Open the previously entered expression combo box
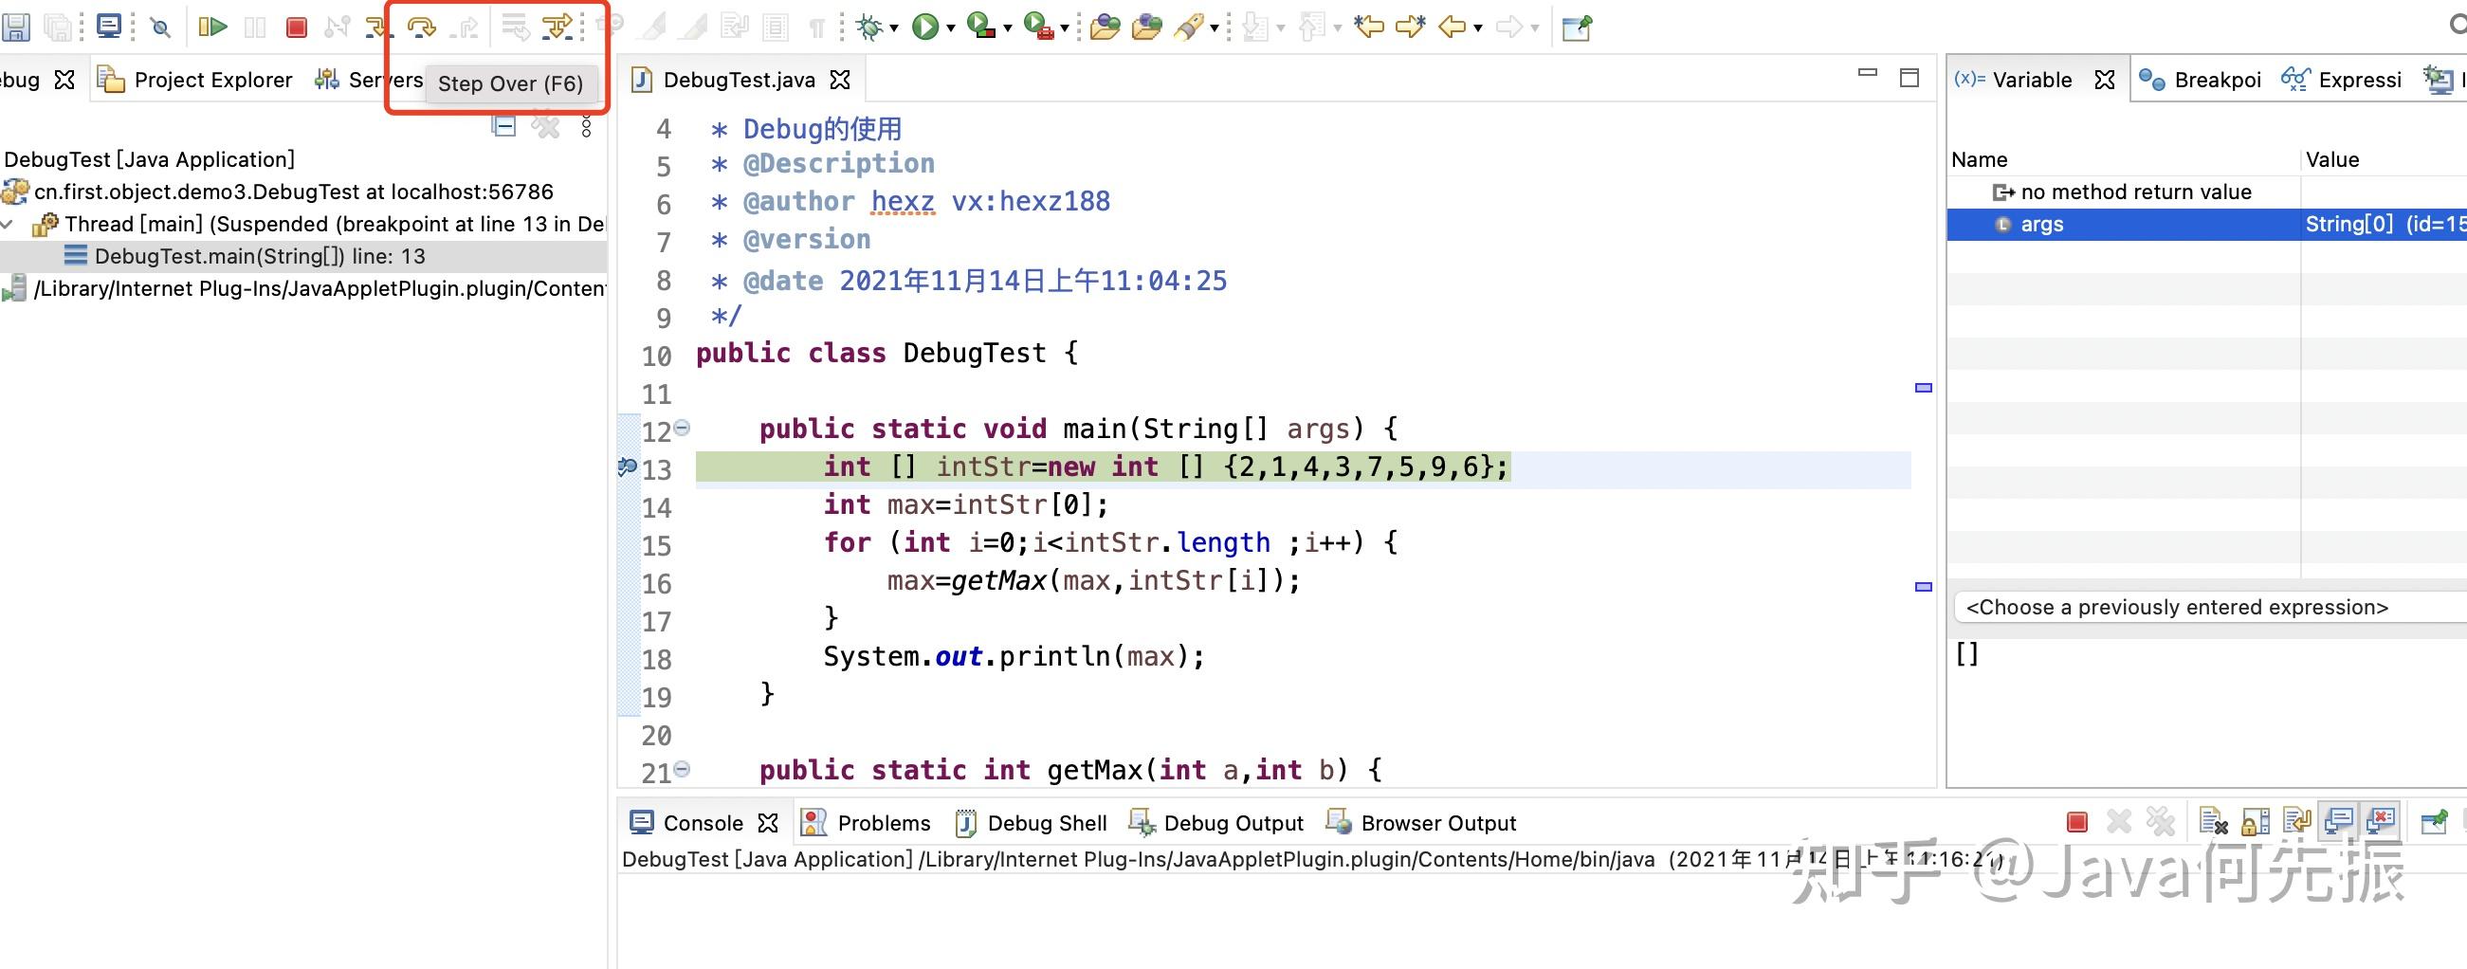The image size is (2467, 969). click(2210, 607)
